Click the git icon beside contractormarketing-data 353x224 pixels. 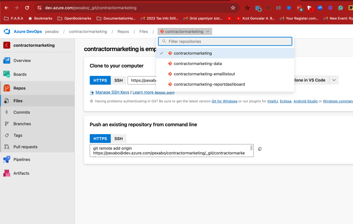click(x=170, y=63)
